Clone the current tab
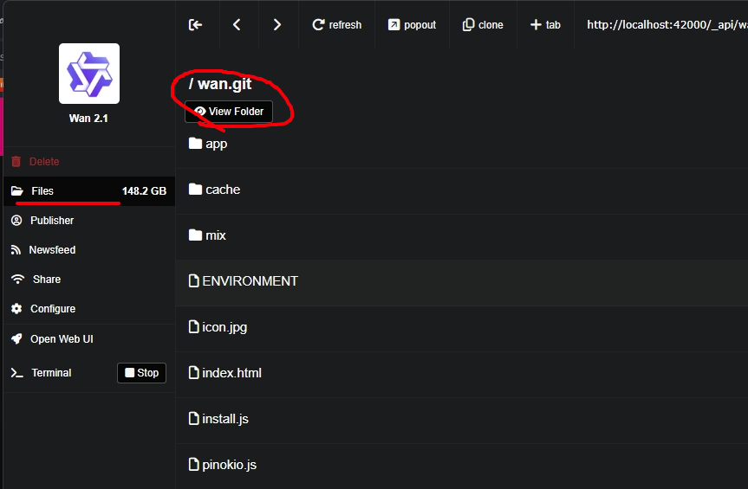The width and height of the screenshot is (748, 489). click(483, 25)
